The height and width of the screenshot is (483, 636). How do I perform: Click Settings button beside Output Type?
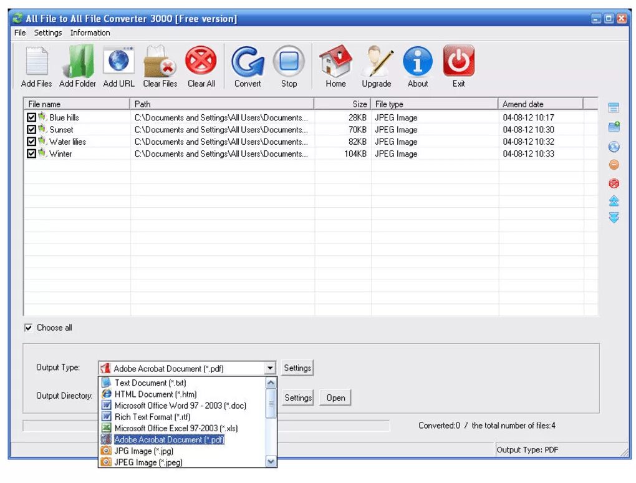click(x=297, y=368)
